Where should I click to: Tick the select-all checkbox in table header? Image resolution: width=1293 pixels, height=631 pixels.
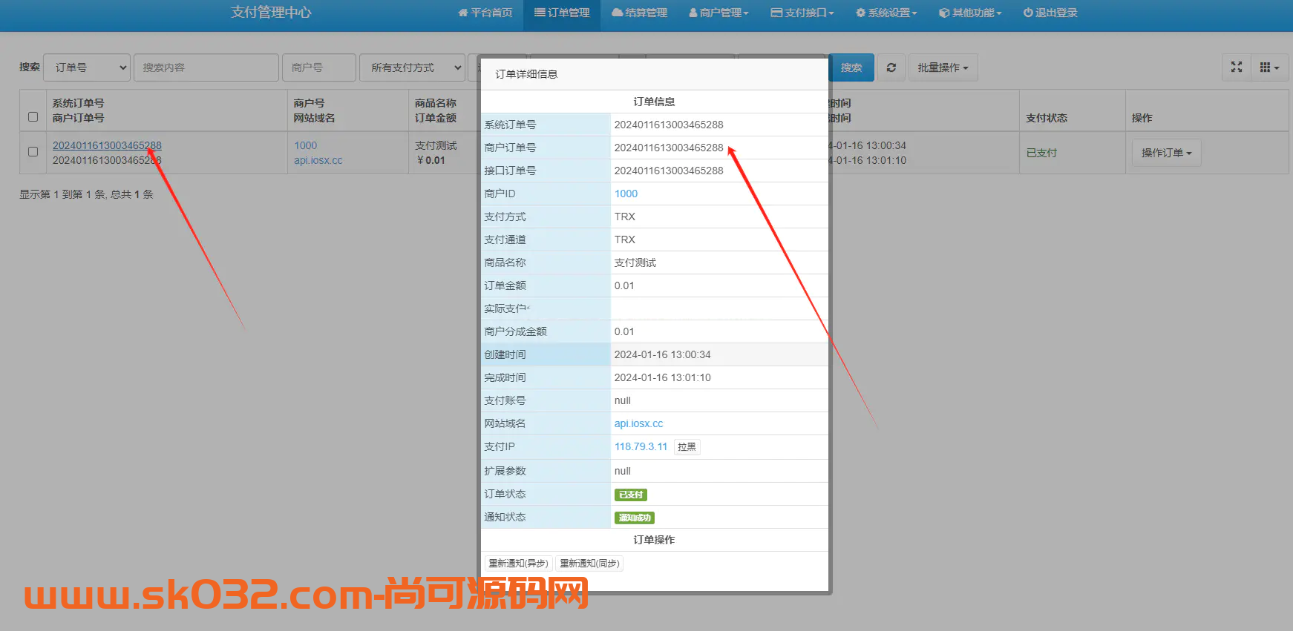point(33,116)
